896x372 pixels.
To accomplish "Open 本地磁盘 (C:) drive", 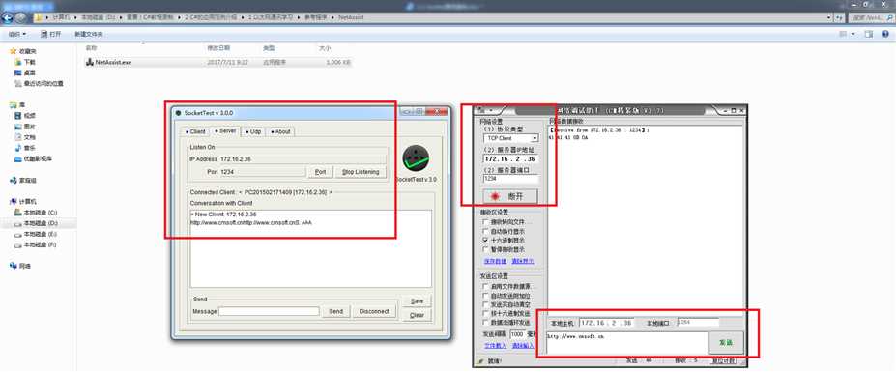I will 36,213.
